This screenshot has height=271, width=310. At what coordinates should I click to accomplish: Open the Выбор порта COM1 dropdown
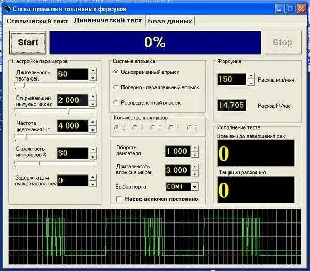coord(195,187)
